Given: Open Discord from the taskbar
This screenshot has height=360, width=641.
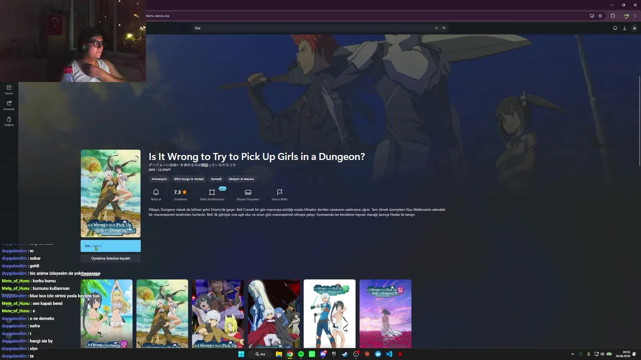Looking at the screenshot, I should pos(323,354).
